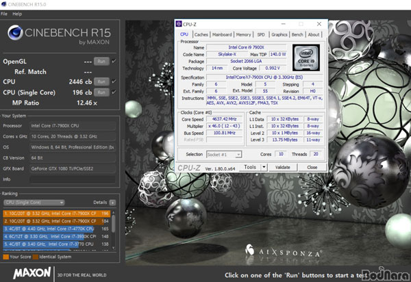Click the Core Voltage value 0.992 V
Image resolution: width=411 pixels, height=282 pixels.
(x=273, y=68)
